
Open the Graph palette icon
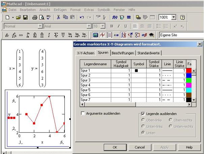pos(103,35)
